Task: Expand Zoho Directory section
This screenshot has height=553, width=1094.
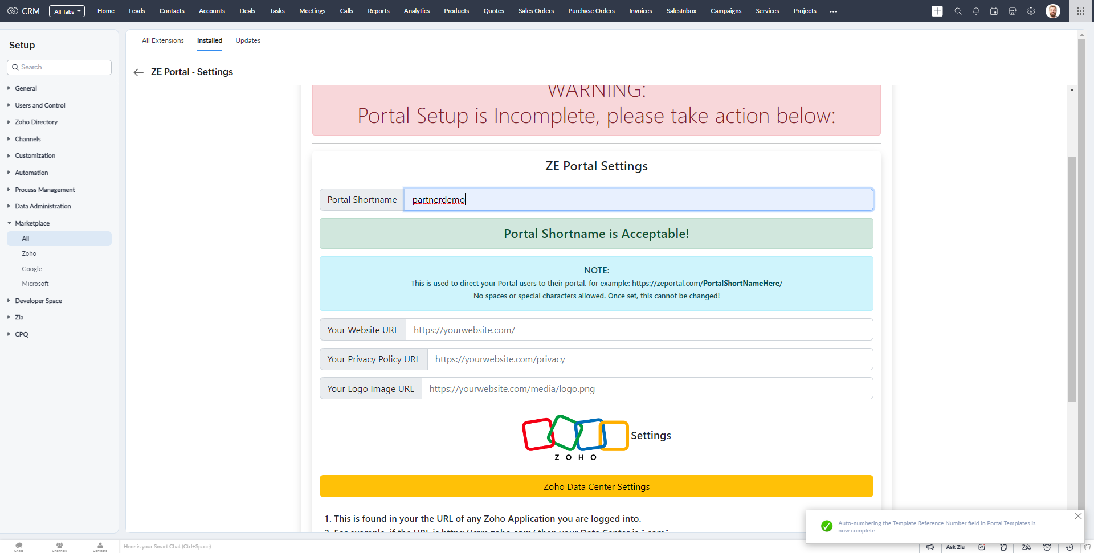Action: [36, 122]
